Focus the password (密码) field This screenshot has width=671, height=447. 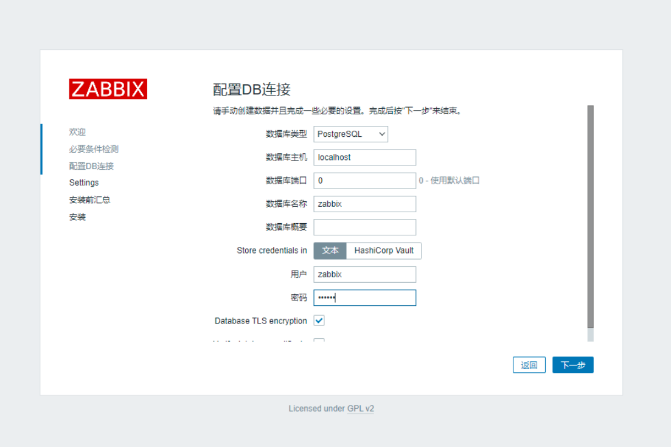364,298
